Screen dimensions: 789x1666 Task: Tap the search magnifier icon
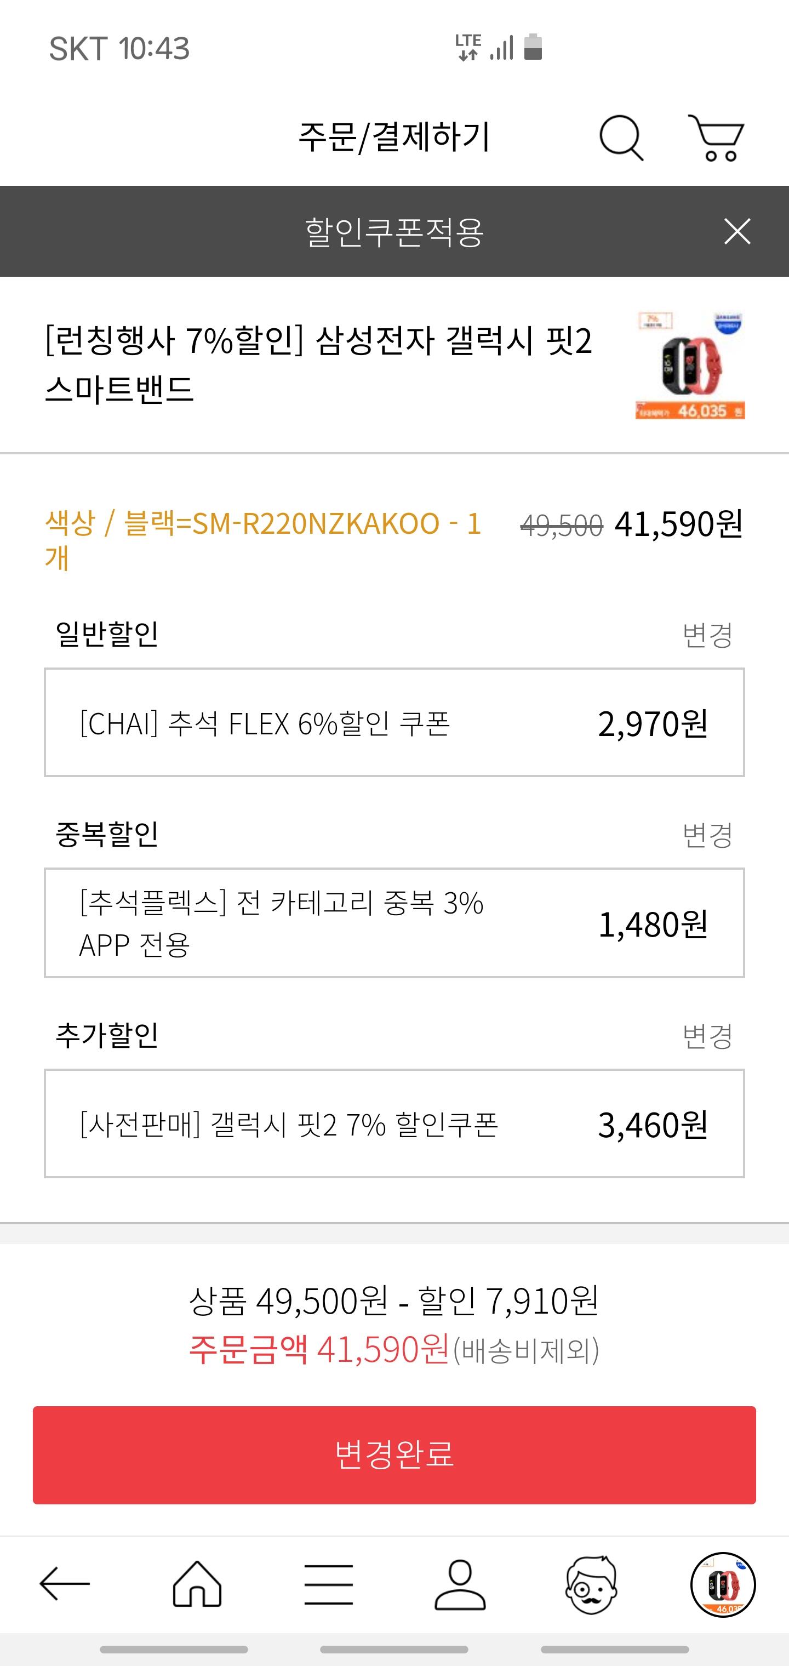point(621,137)
